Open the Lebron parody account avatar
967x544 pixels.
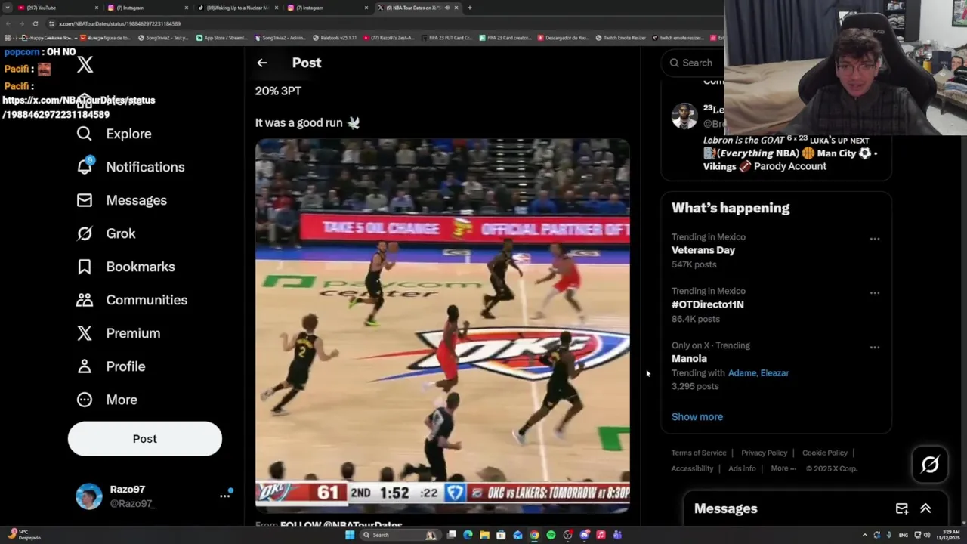pyautogui.click(x=684, y=116)
